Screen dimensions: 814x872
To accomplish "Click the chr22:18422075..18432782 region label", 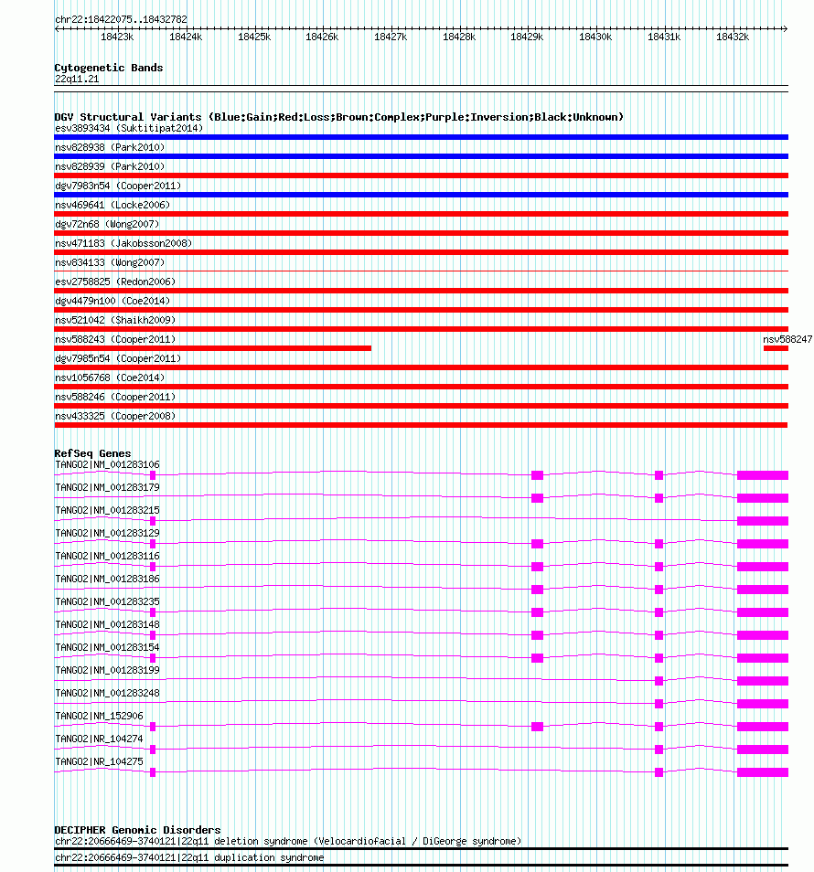I will click(x=121, y=19).
